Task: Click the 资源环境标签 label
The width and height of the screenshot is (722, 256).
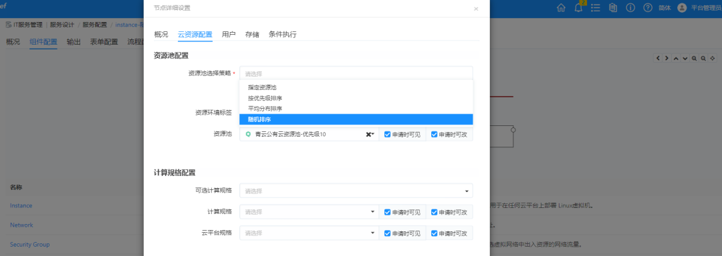Action: click(213, 113)
